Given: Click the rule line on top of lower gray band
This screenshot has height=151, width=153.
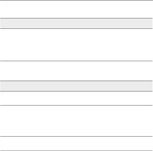Looking at the screenshot, I should [x=76, y=81].
